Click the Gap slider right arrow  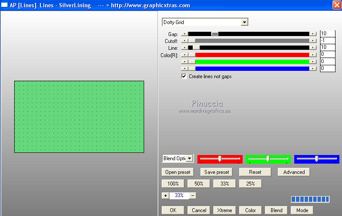313,34
